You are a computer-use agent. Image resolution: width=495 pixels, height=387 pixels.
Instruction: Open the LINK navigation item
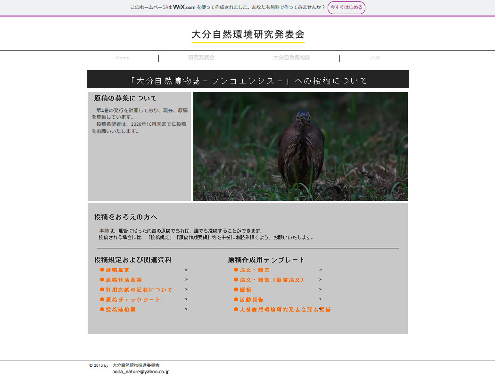coord(374,58)
